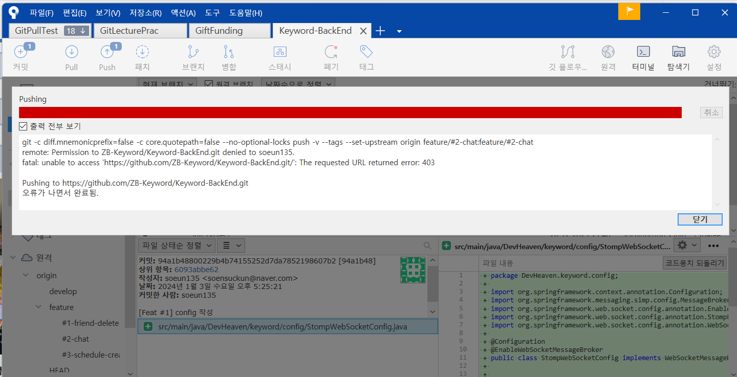This screenshot has width=737, height=377.
Task: Click the 취소 button beside progress bar
Action: [711, 113]
